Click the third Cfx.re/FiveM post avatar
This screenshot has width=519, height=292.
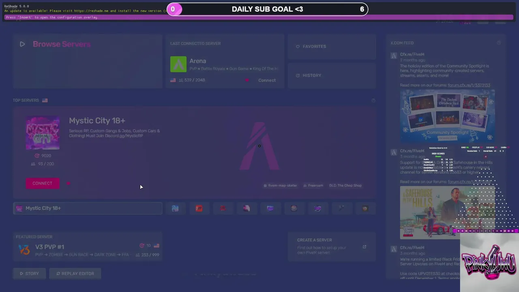click(394, 249)
